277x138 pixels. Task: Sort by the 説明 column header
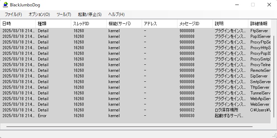[x=230, y=23]
